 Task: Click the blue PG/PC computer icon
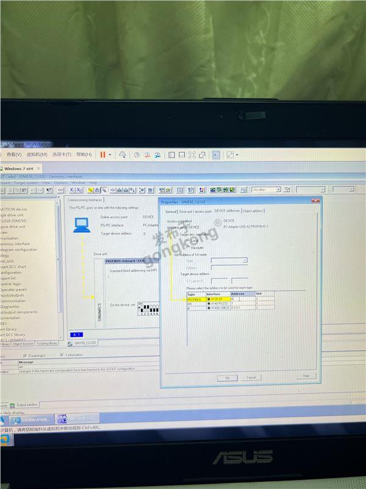[81, 225]
